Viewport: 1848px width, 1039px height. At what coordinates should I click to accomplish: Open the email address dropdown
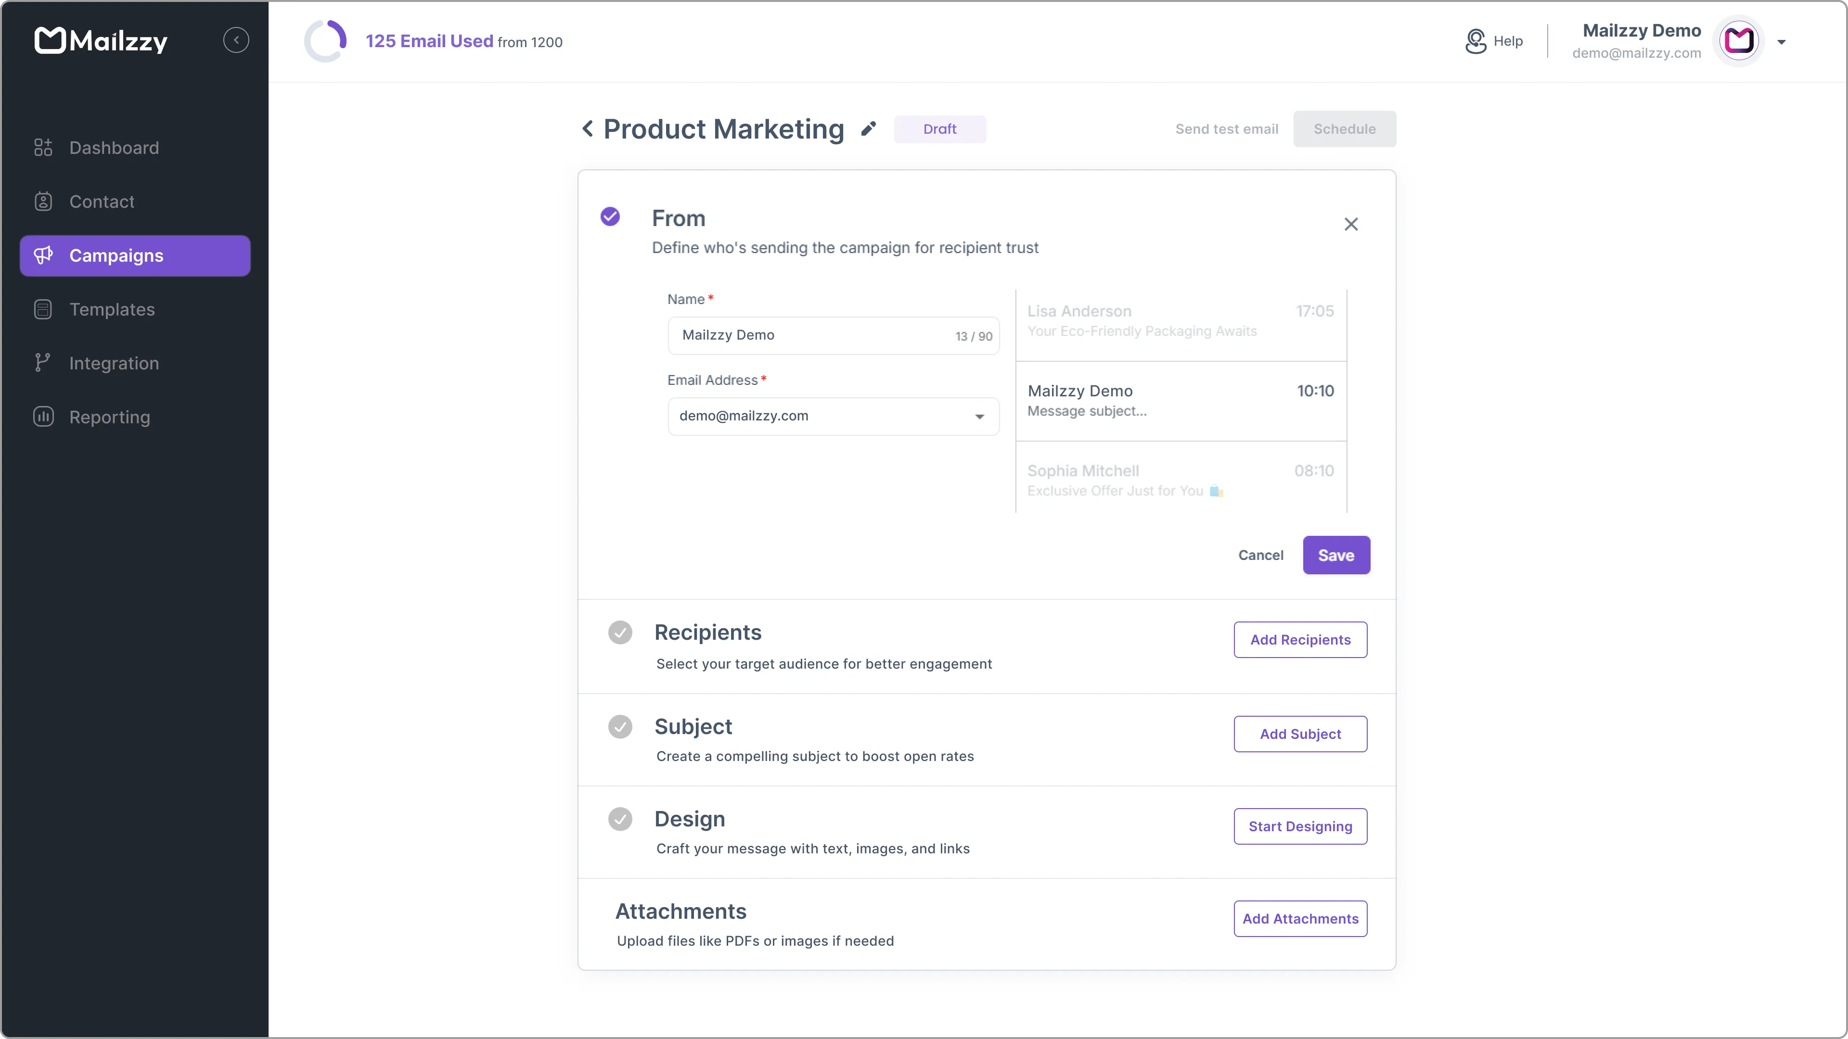point(978,416)
